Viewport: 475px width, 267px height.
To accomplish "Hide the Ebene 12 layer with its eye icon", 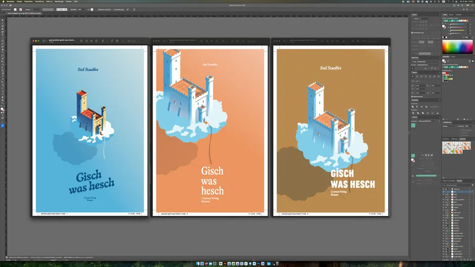I will (443, 189).
